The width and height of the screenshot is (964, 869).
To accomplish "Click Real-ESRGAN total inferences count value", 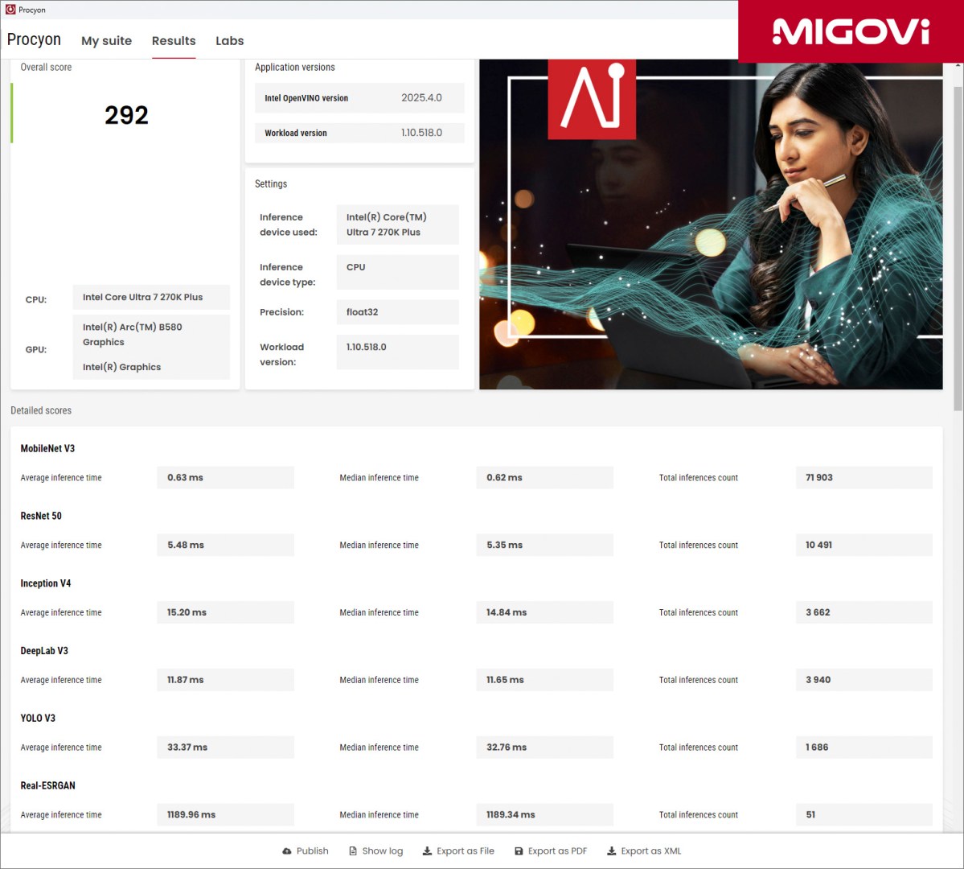I will click(863, 814).
